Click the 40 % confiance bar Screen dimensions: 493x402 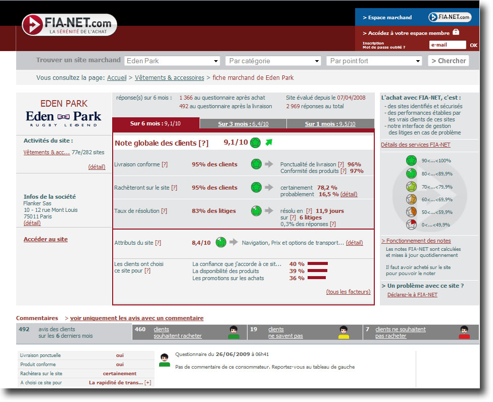click(318, 263)
